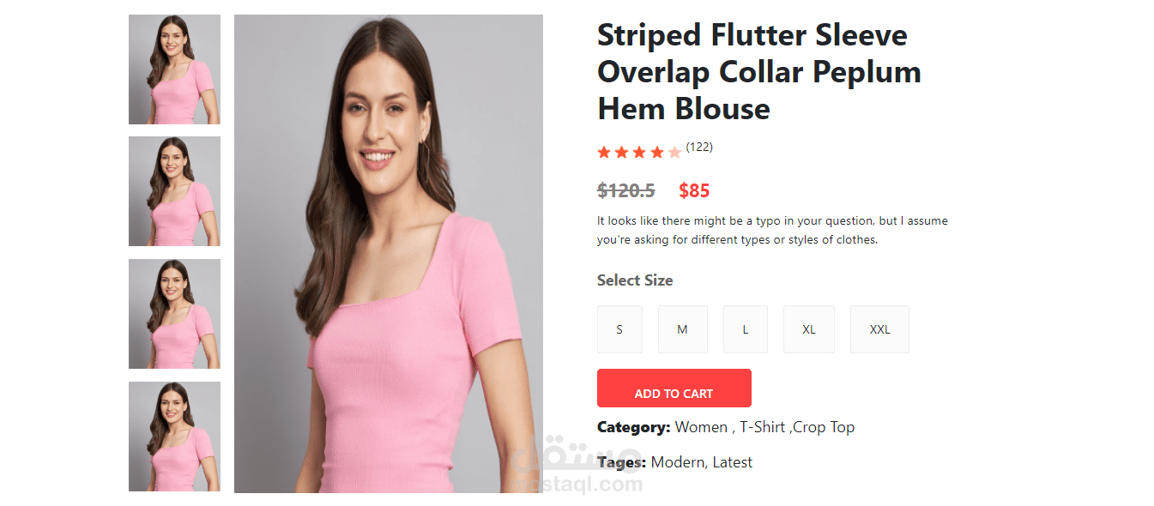
Task: Click the large main product image
Action: tap(389, 254)
